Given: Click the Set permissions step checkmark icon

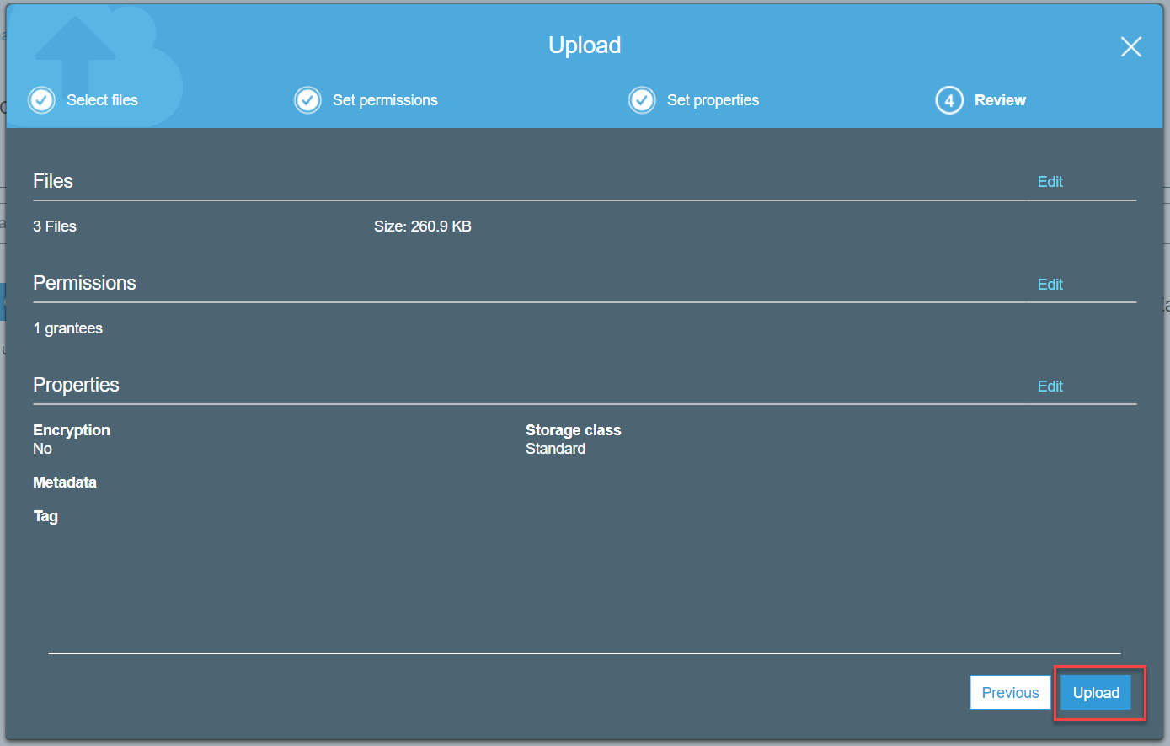Looking at the screenshot, I should (x=307, y=100).
